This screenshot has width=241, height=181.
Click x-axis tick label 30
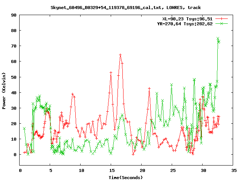click(203, 170)
